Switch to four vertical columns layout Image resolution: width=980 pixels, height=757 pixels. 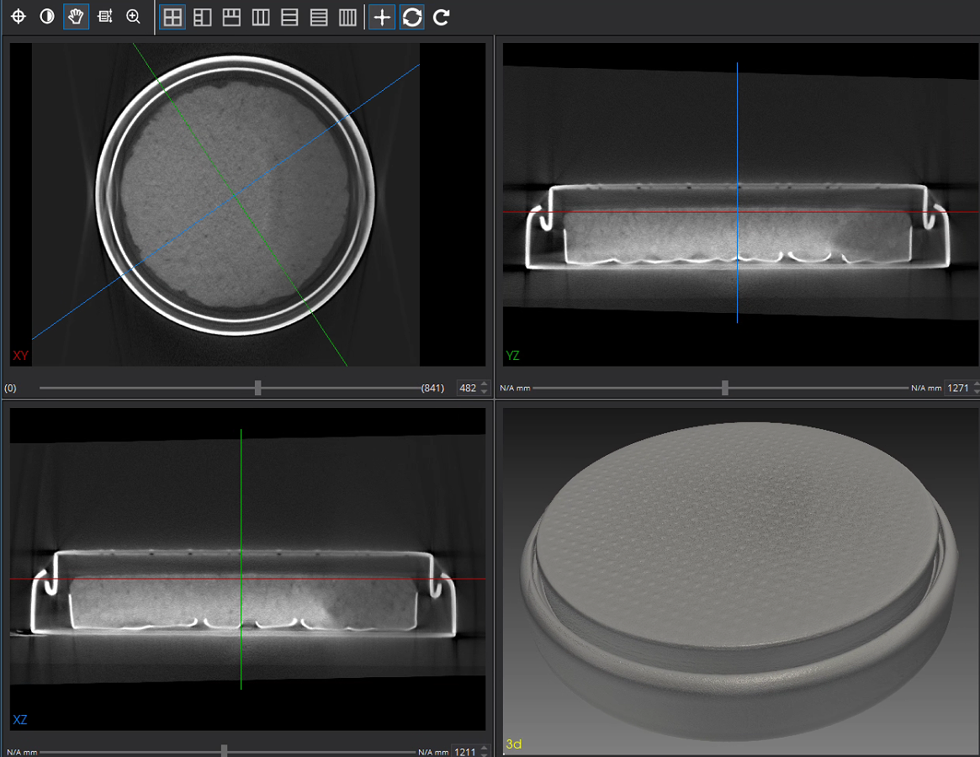point(347,18)
